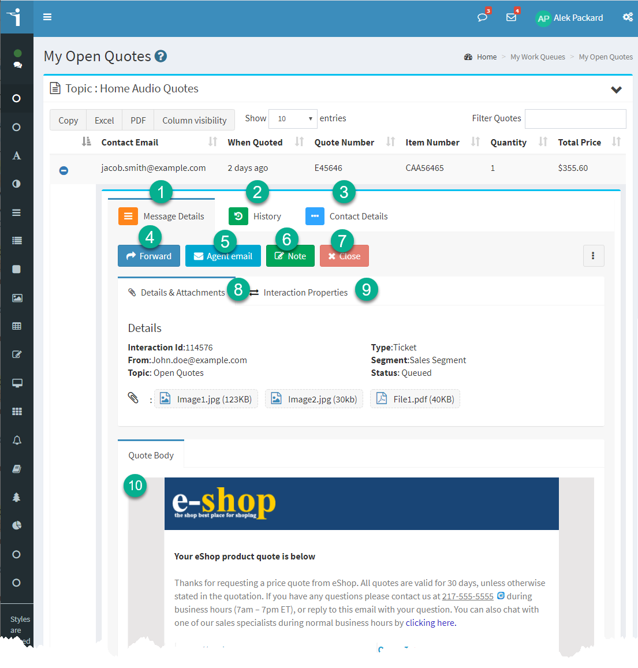The width and height of the screenshot is (638, 668).
Task: Collapse the Home Audio Quotes topic panel
Action: coord(616,89)
